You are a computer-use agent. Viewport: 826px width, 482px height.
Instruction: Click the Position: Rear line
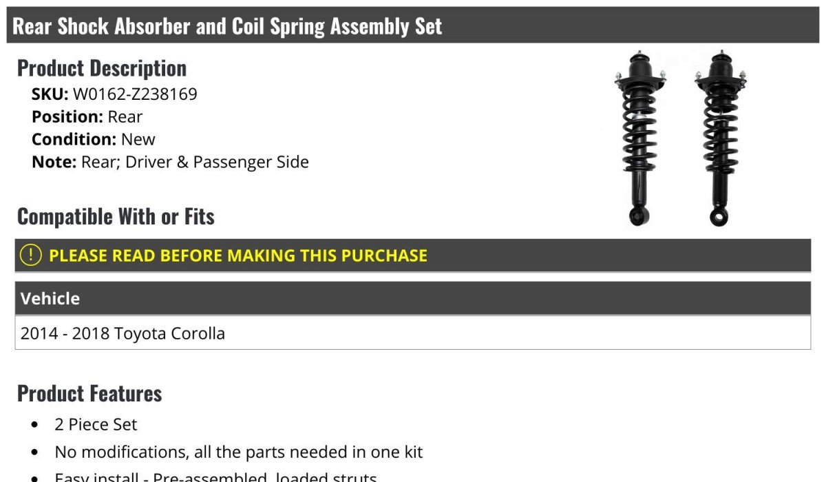(x=87, y=117)
